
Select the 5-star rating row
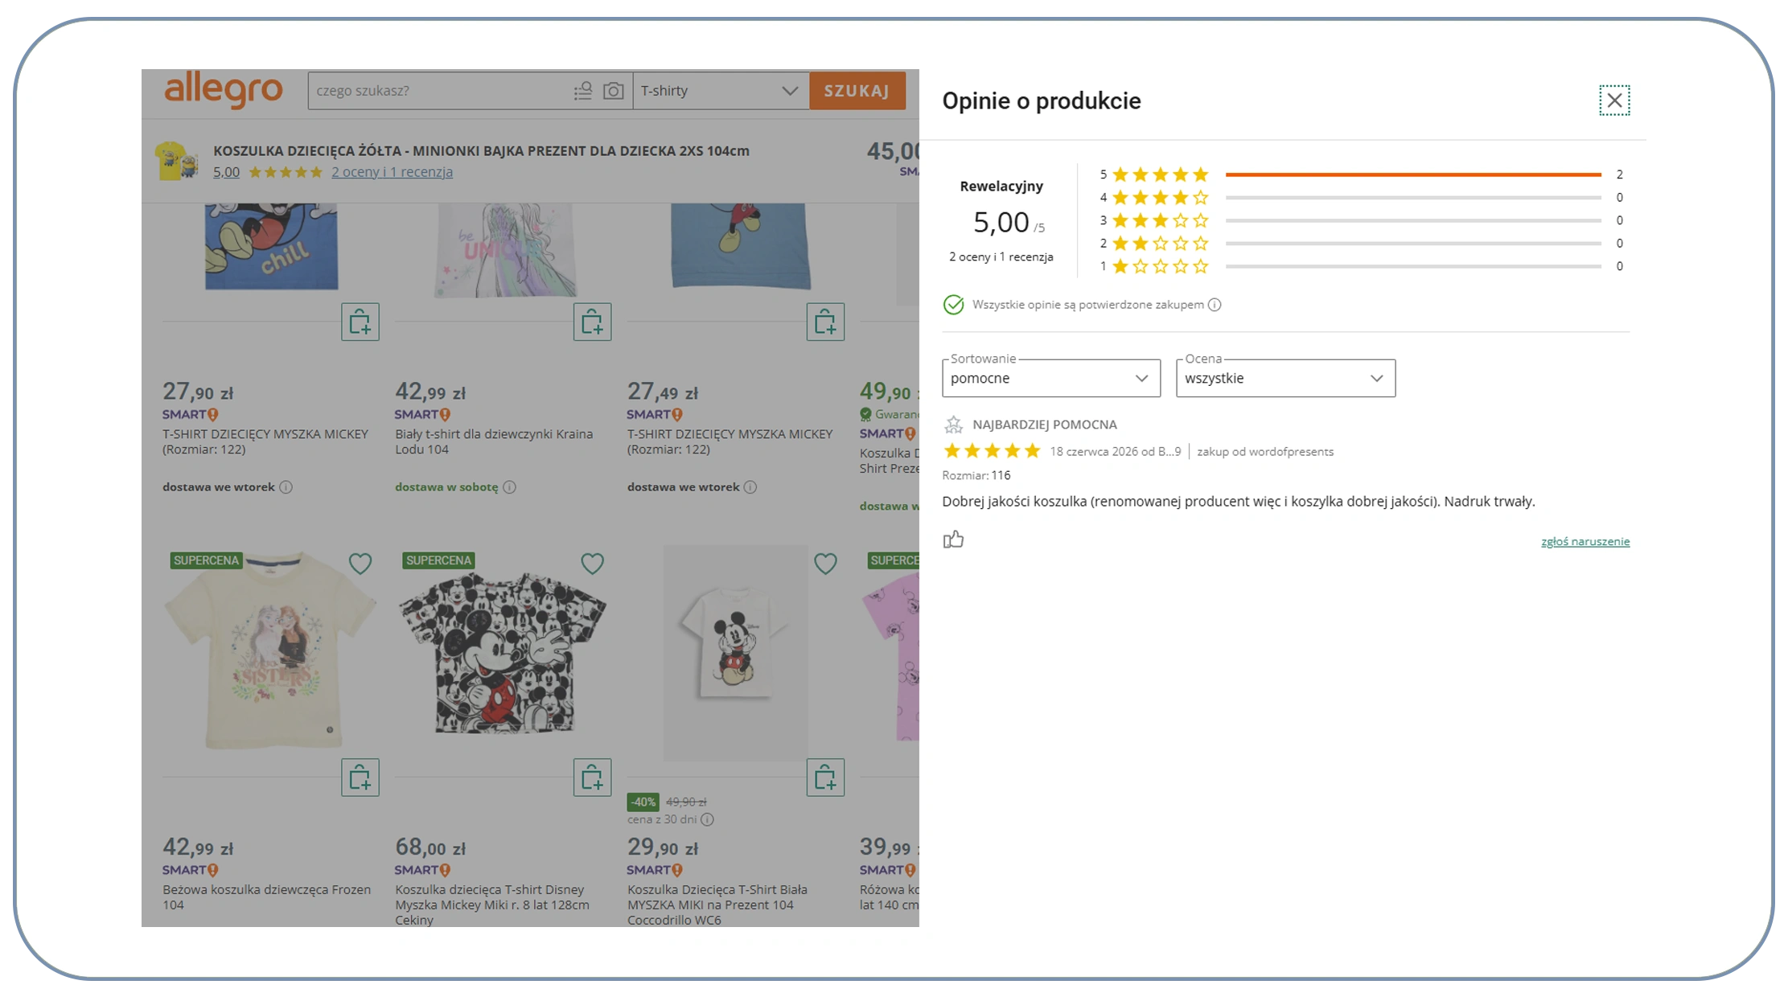tap(1362, 174)
